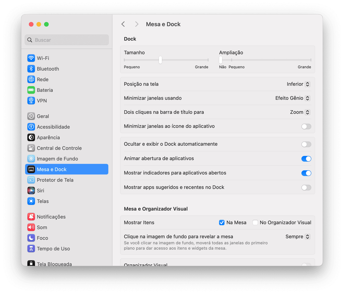Open Protetor de Tela settings
The image size is (344, 294).
[x=67, y=180]
